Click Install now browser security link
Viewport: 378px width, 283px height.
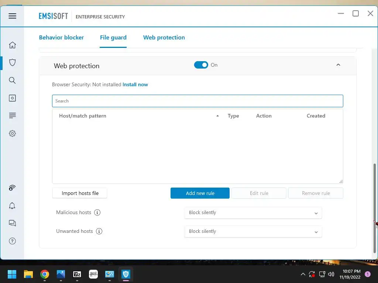tap(135, 84)
